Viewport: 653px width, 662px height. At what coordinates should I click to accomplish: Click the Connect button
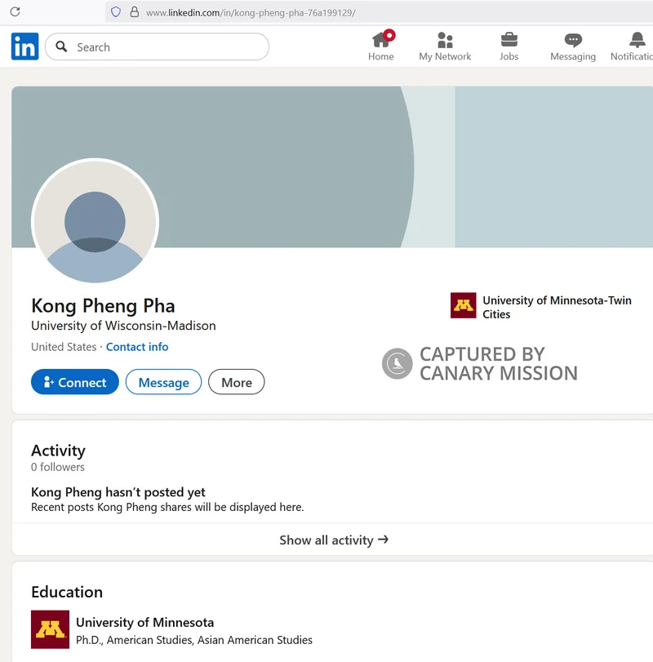click(x=75, y=382)
